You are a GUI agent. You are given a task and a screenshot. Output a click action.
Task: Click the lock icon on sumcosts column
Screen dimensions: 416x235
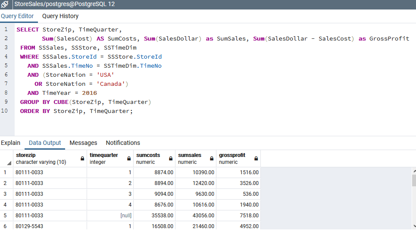point(170,159)
